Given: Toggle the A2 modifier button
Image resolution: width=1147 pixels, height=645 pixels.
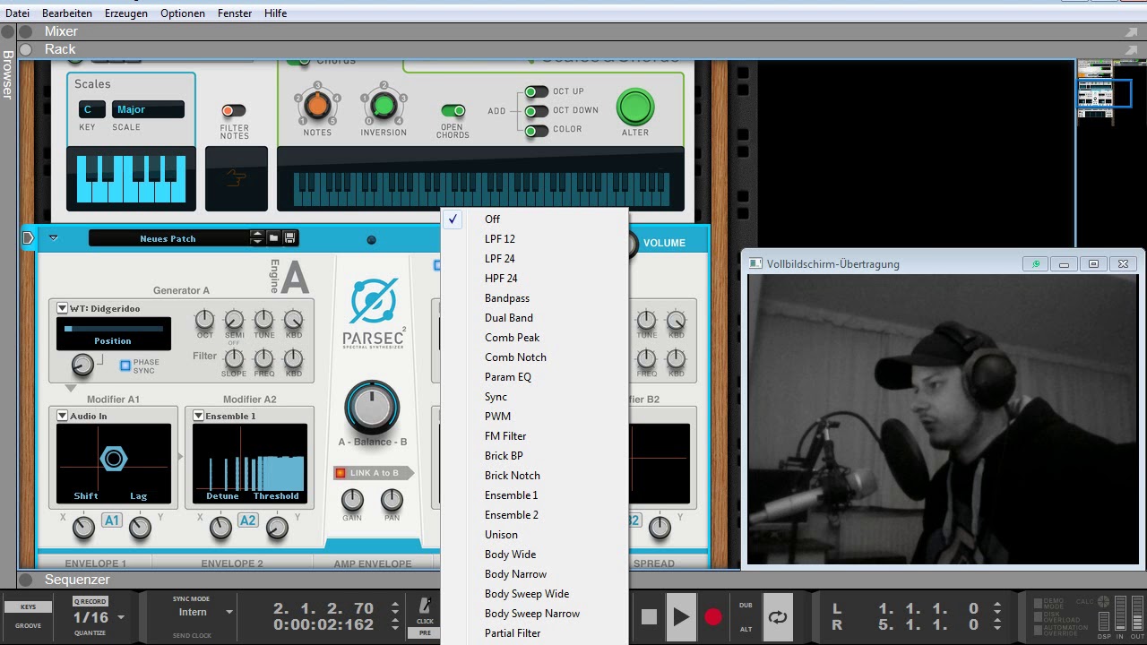Looking at the screenshot, I should (x=248, y=520).
